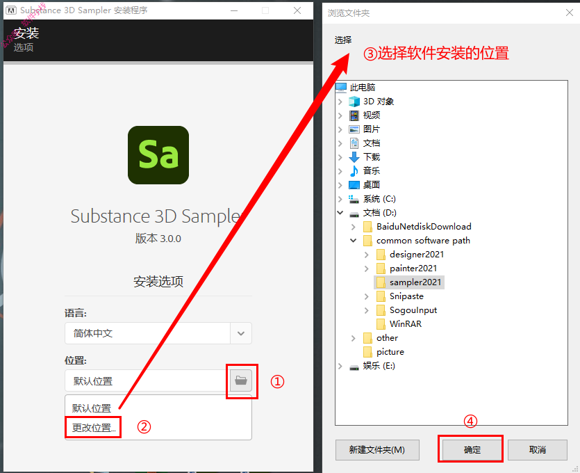This screenshot has height=473, width=580.
Task: Expand the 3D 对象 tree node
Action: pyautogui.click(x=340, y=102)
